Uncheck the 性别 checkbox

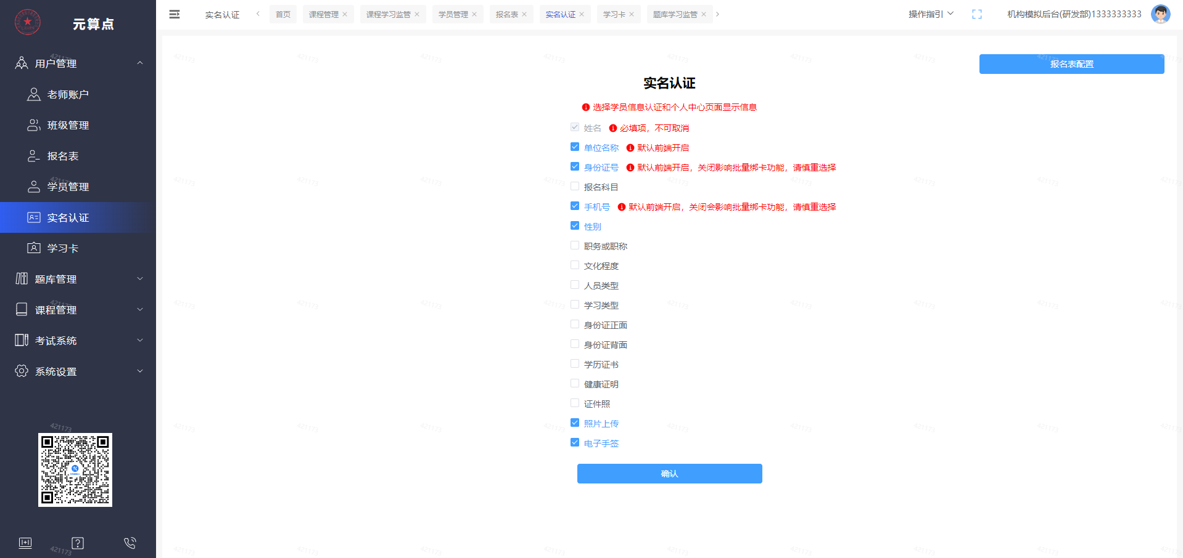[x=575, y=225]
